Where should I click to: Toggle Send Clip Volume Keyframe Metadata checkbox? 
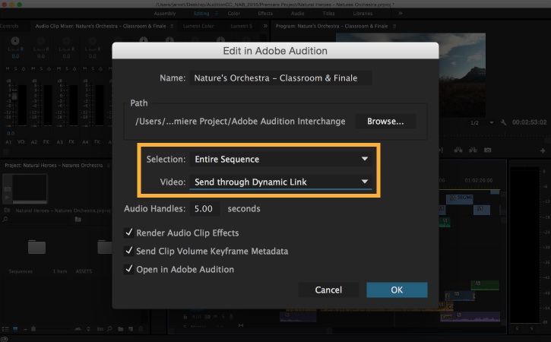point(129,251)
